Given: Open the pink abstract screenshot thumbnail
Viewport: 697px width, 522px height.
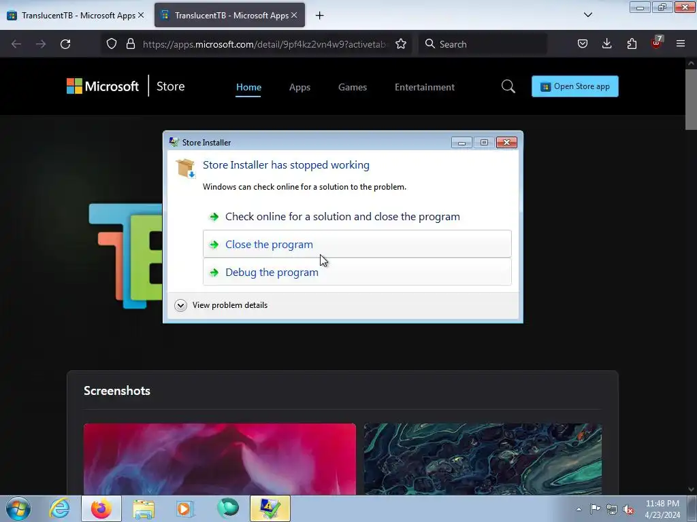Looking at the screenshot, I should pyautogui.click(x=220, y=459).
